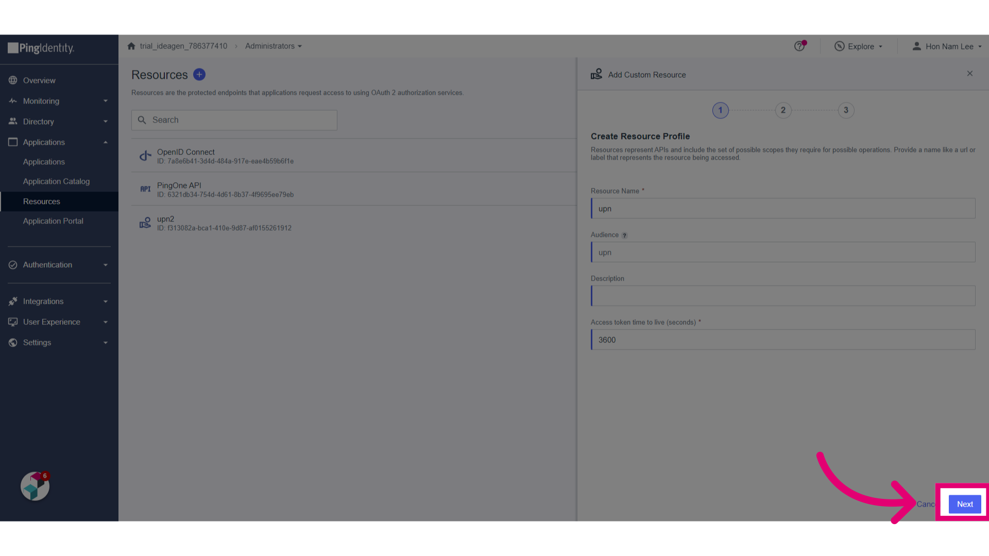Open the OpenID Connect resource row
Viewport: 989px width, 556px height.
click(x=354, y=155)
